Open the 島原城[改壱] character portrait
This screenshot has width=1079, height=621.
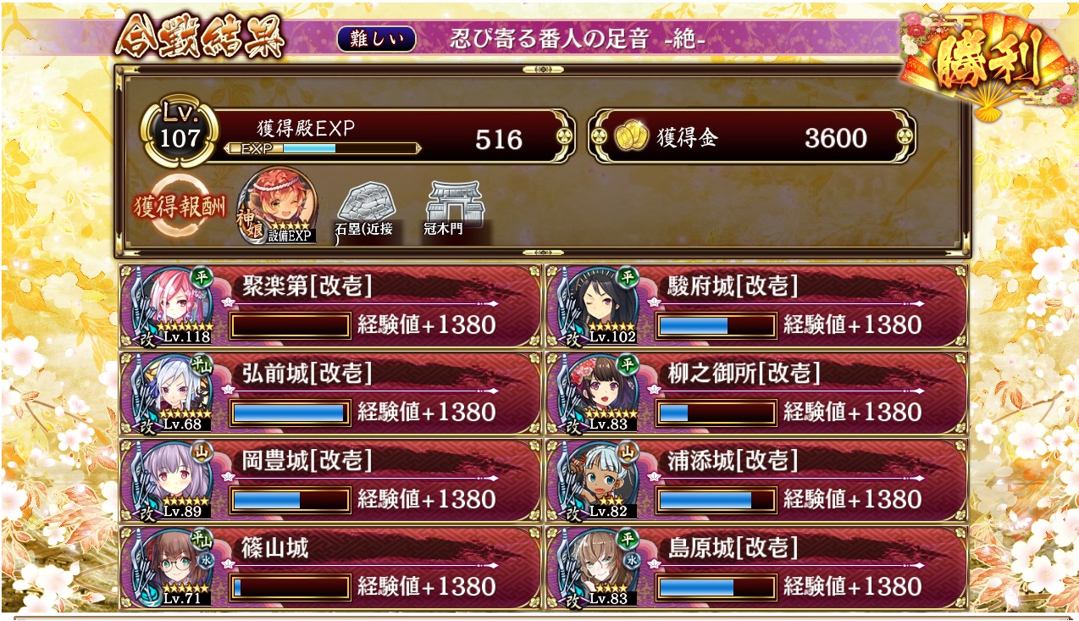(598, 567)
